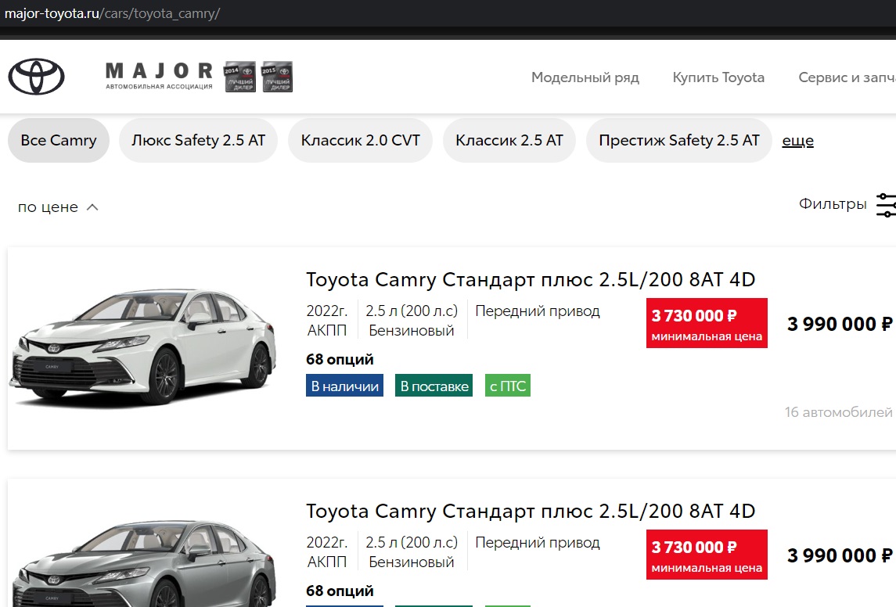The image size is (896, 607).
Task: Click the 2015 best dealer badge
Action: pos(276,77)
